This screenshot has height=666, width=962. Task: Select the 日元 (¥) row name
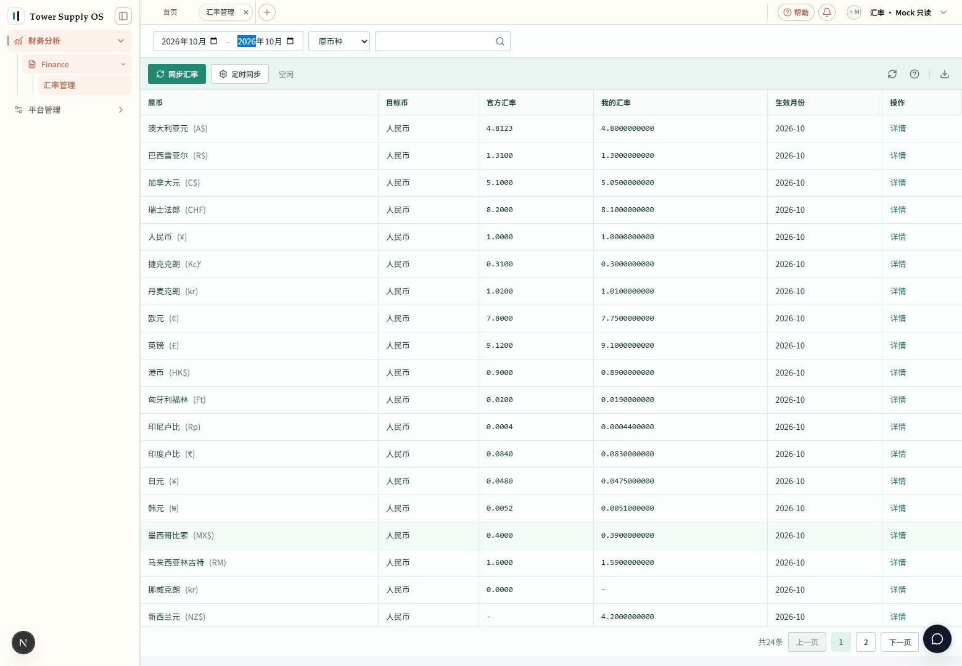click(163, 481)
